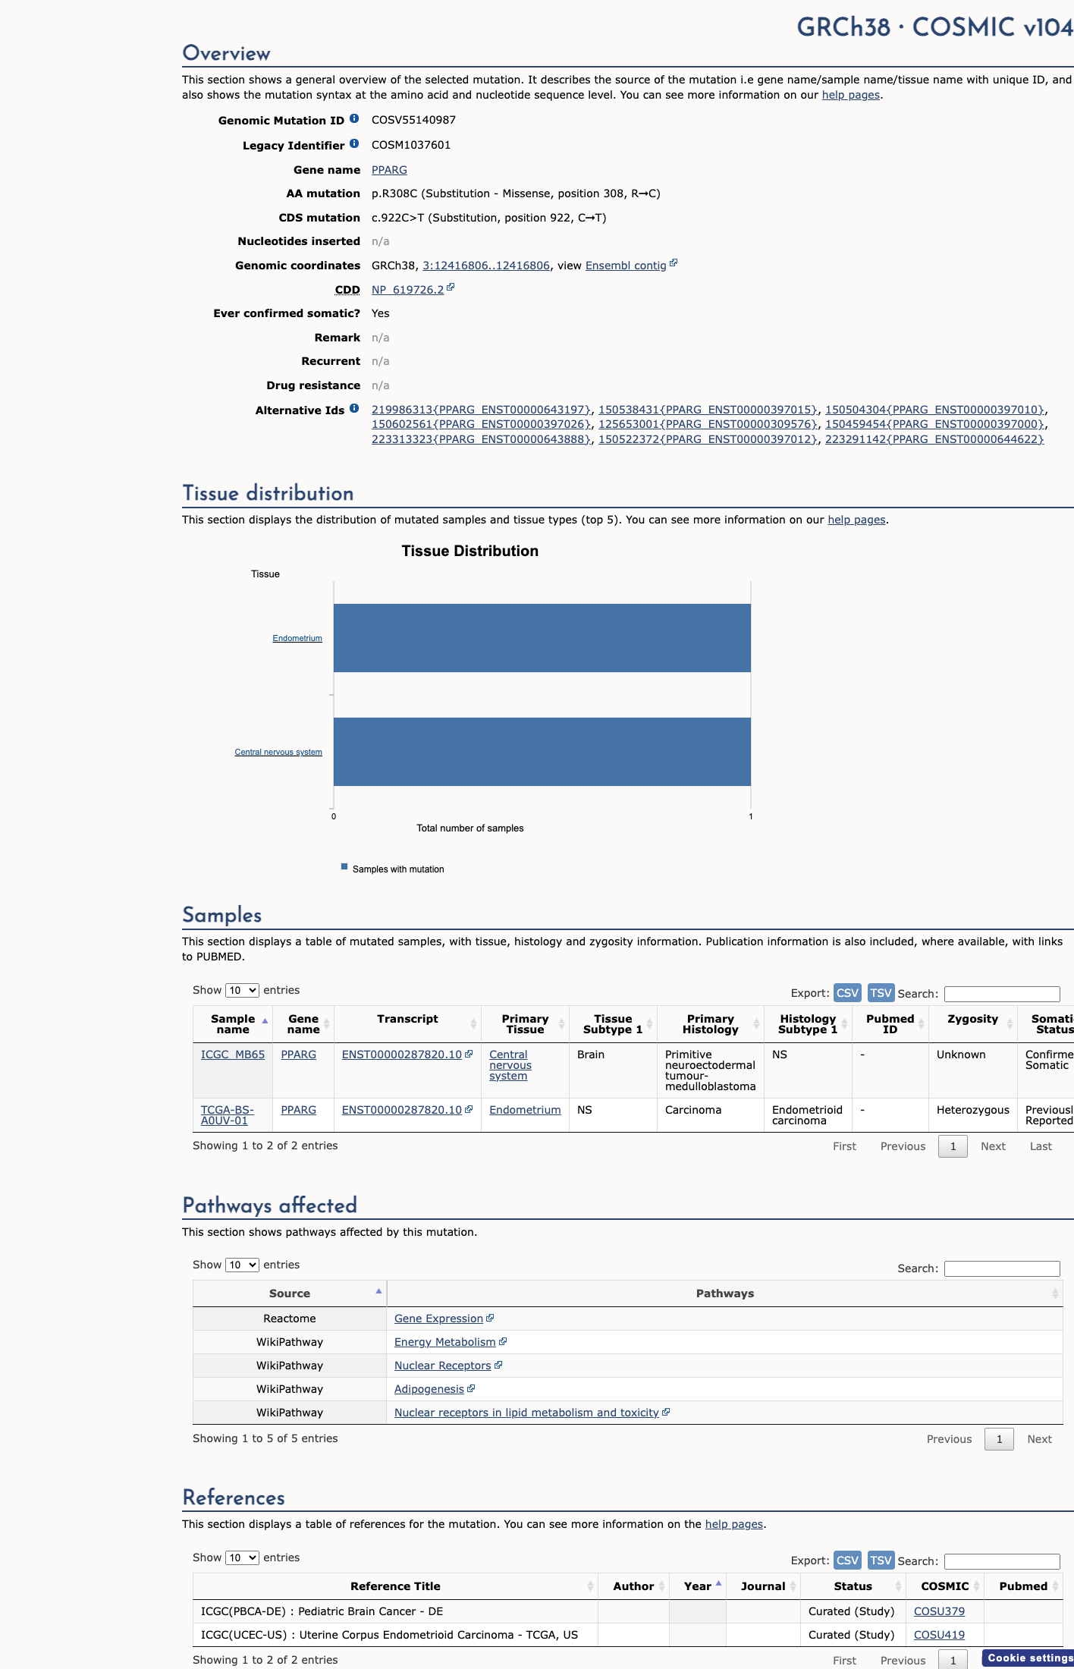Click external link icon after NP_619726.2
This screenshot has width=1074, height=1669.
451,288
